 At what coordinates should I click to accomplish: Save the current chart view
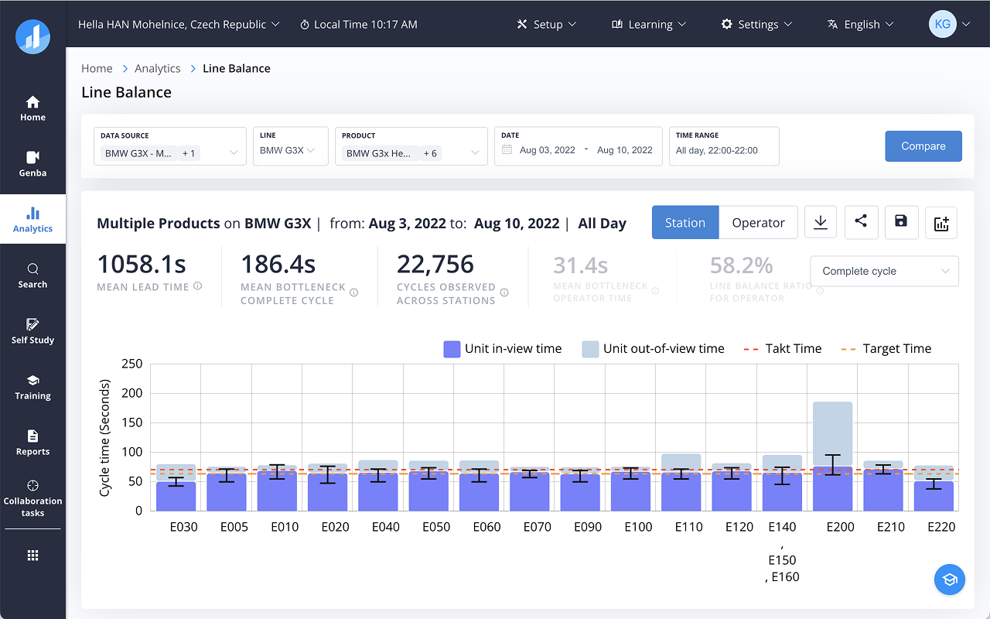(901, 223)
